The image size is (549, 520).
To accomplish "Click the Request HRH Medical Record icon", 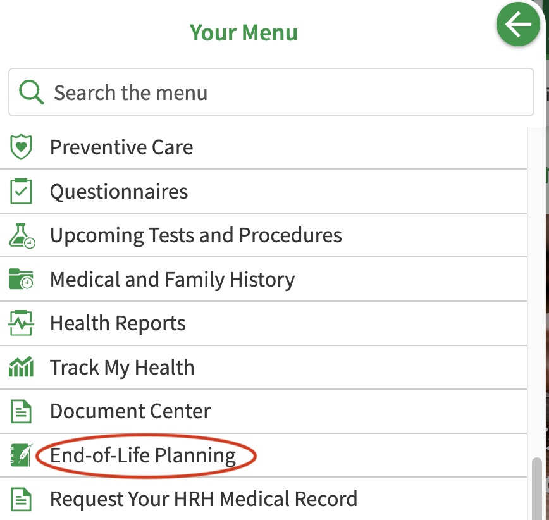I will tap(21, 499).
